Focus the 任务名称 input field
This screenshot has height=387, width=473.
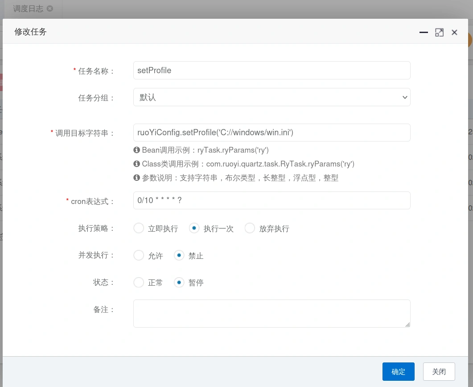[x=271, y=71]
